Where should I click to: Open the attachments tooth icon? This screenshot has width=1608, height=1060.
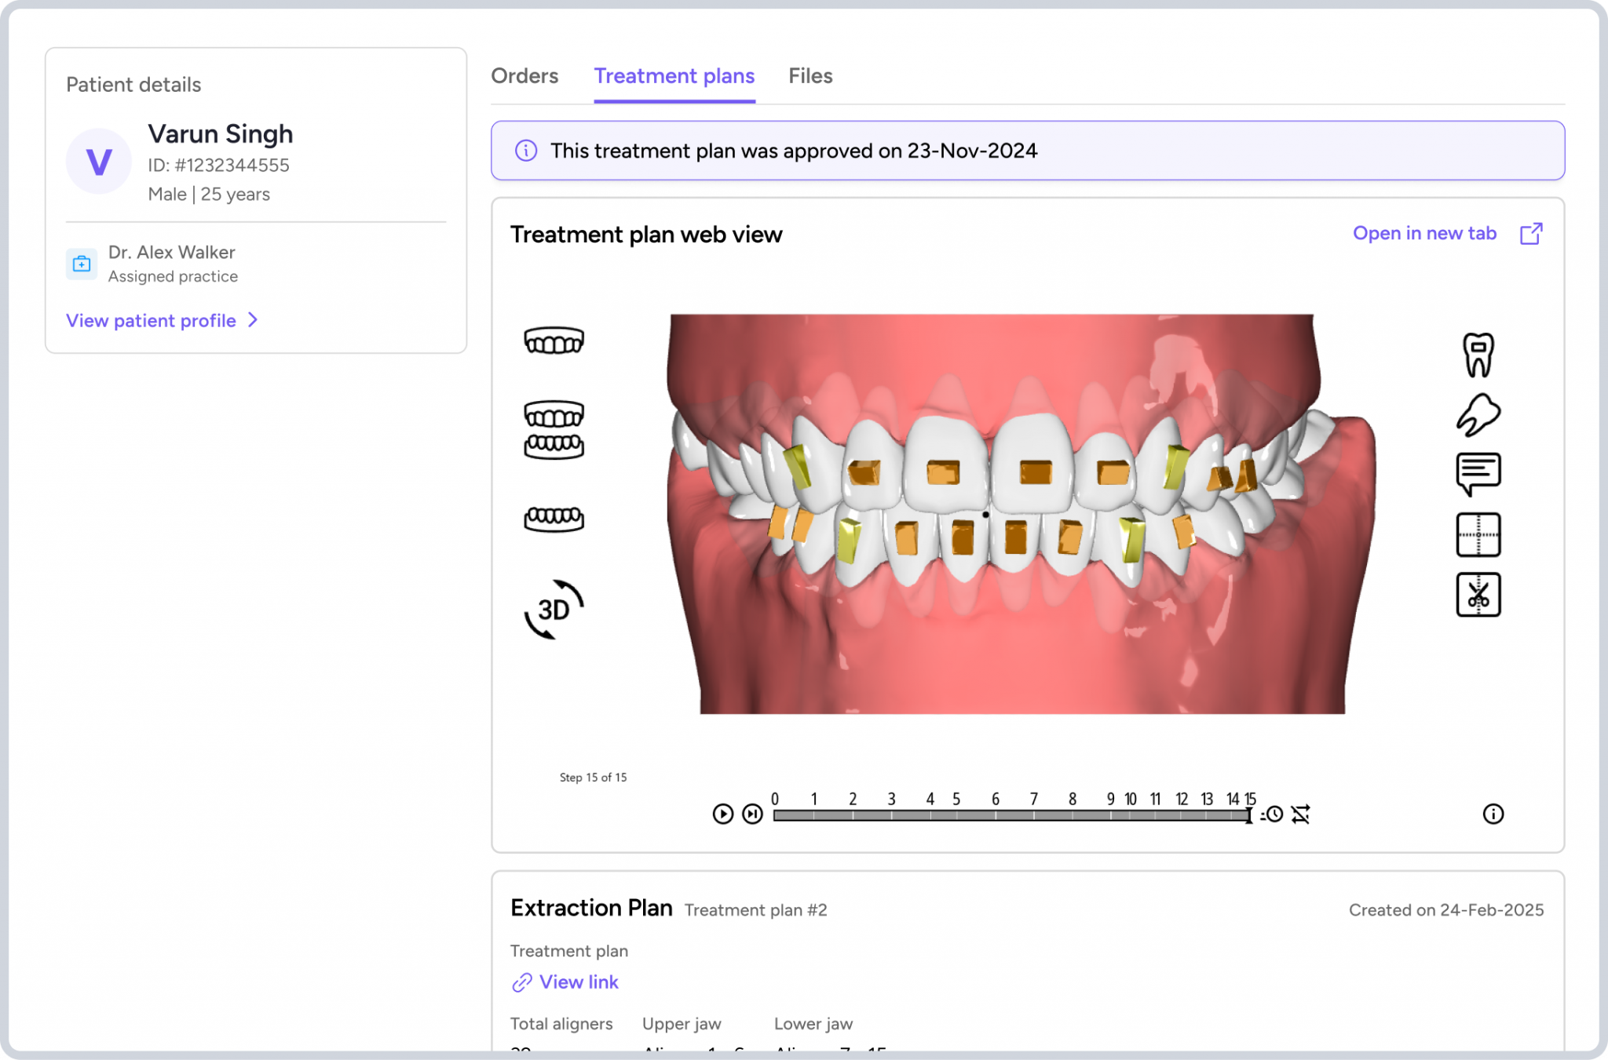click(1479, 353)
